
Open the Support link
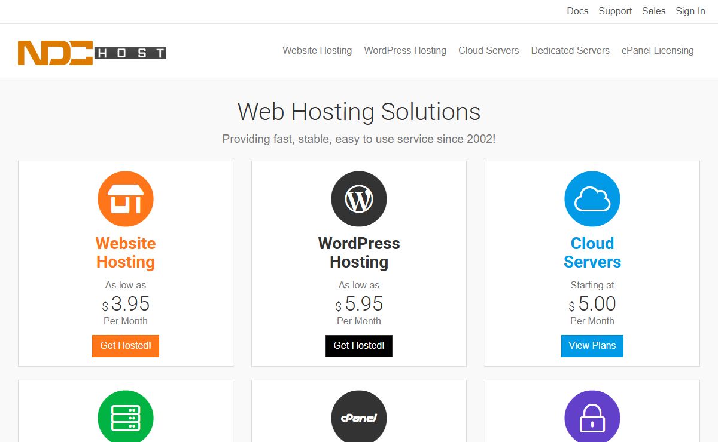pos(615,11)
